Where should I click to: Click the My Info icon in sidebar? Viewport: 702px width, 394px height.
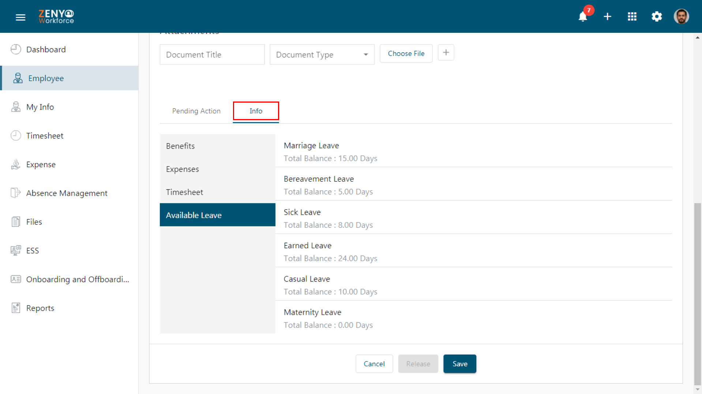[x=16, y=107]
